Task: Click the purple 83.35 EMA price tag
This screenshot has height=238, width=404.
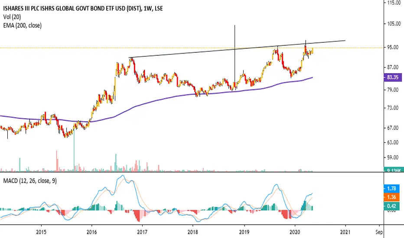Action: (x=393, y=77)
